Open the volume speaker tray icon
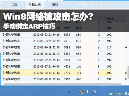The image size is (129, 96). 87,92
